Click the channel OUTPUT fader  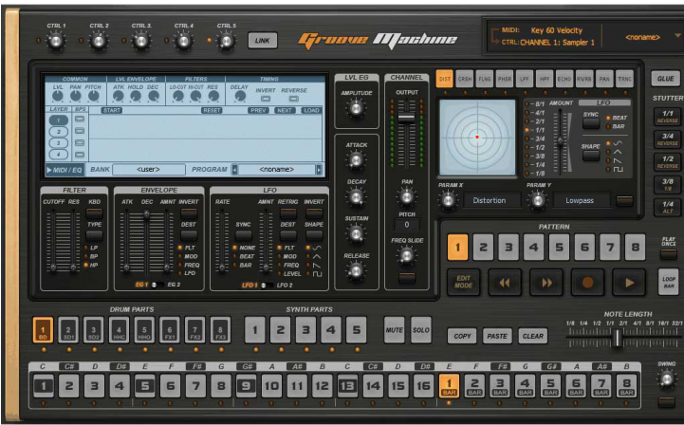coord(407,118)
